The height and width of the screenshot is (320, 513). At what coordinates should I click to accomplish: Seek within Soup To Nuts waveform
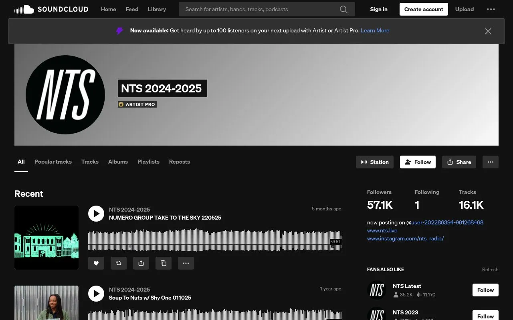coord(215,314)
